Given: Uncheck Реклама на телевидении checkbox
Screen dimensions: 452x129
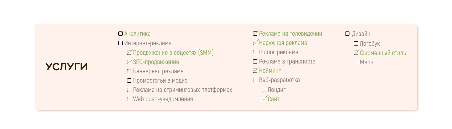Looking at the screenshot, I should [255, 34].
